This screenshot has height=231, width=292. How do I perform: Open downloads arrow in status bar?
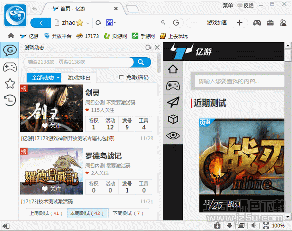tap(229, 226)
